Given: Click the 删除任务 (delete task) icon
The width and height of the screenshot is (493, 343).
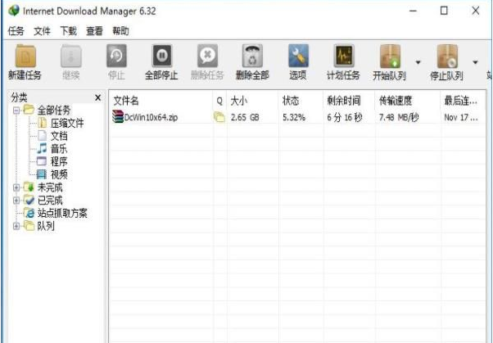Looking at the screenshot, I should (x=207, y=56).
